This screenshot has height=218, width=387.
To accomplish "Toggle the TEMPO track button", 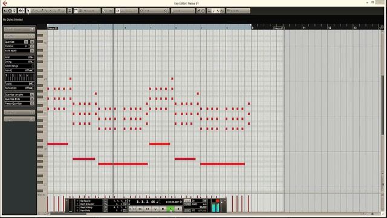I will pos(187,205).
